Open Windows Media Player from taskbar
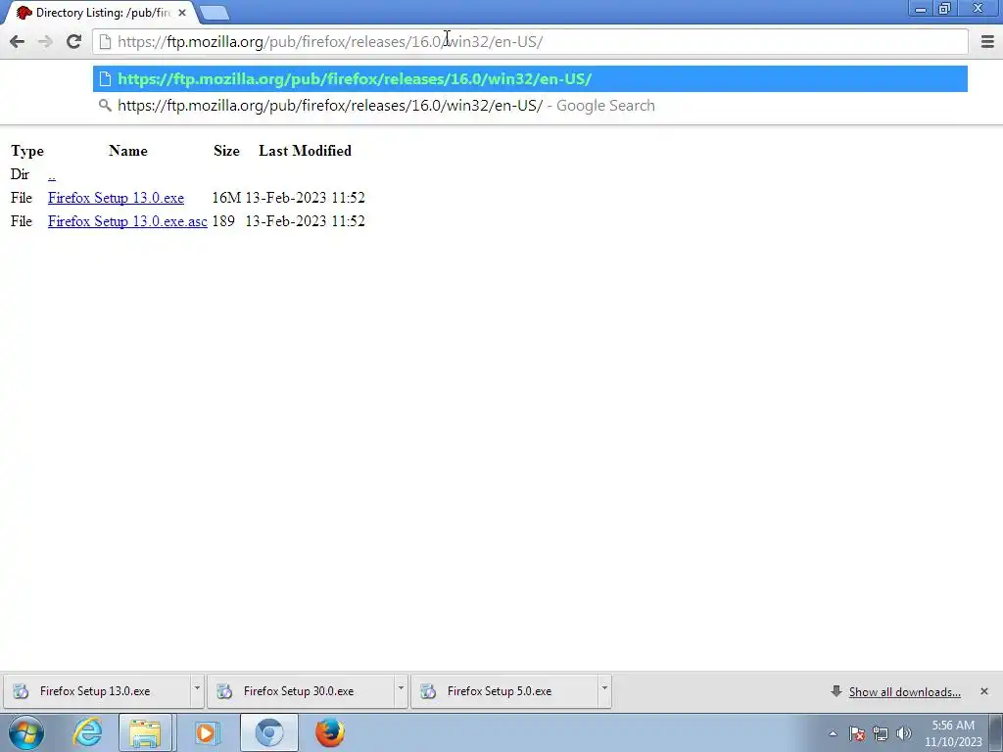The image size is (1003, 752). pos(206,732)
